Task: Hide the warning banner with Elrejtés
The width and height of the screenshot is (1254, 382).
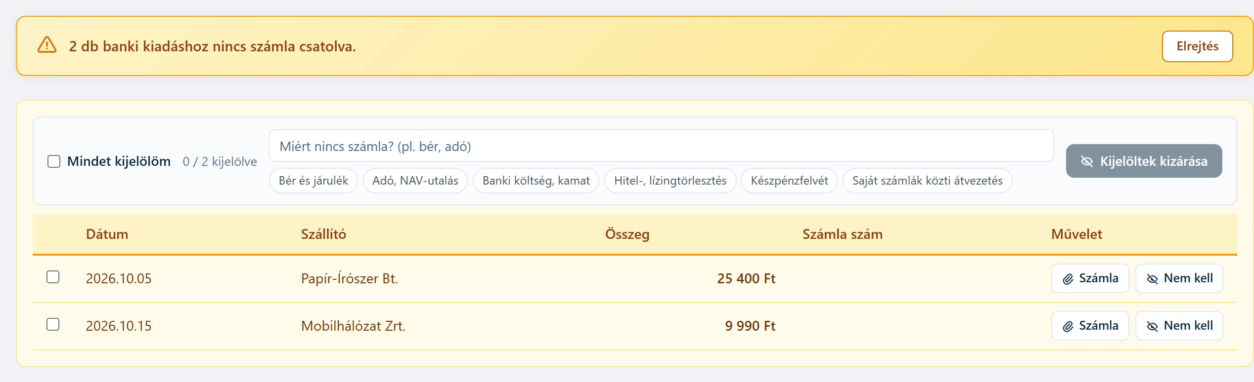Action: tap(1197, 46)
